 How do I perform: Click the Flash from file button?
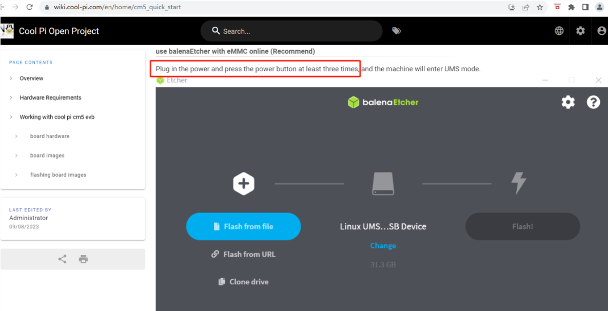click(x=244, y=226)
